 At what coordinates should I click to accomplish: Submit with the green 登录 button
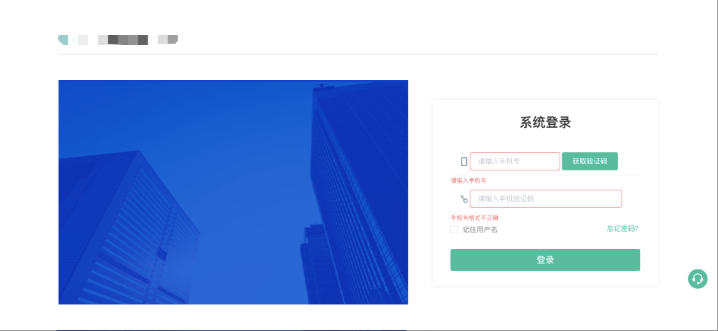545,260
